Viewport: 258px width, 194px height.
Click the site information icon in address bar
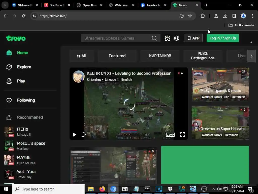pyautogui.click(x=34, y=16)
